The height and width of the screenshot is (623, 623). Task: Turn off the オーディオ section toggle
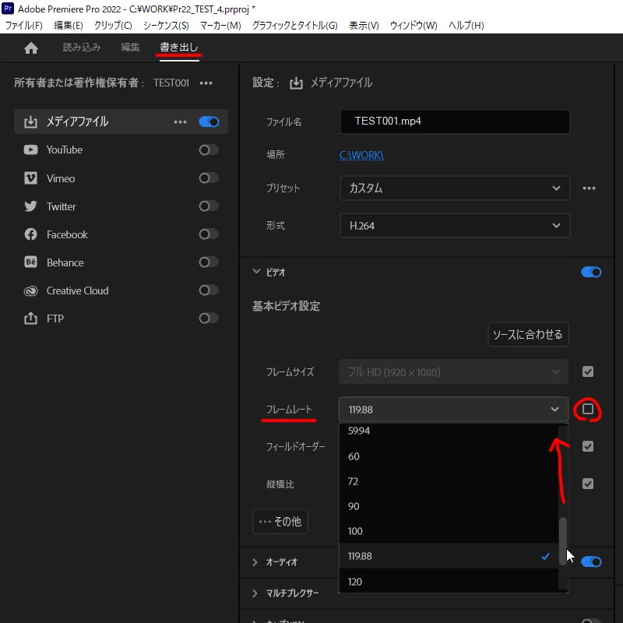click(x=591, y=561)
